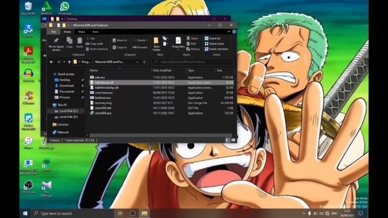The width and height of the screenshot is (388, 218).
Task: Open Desktop in the navigation pane
Action: click(x=65, y=80)
